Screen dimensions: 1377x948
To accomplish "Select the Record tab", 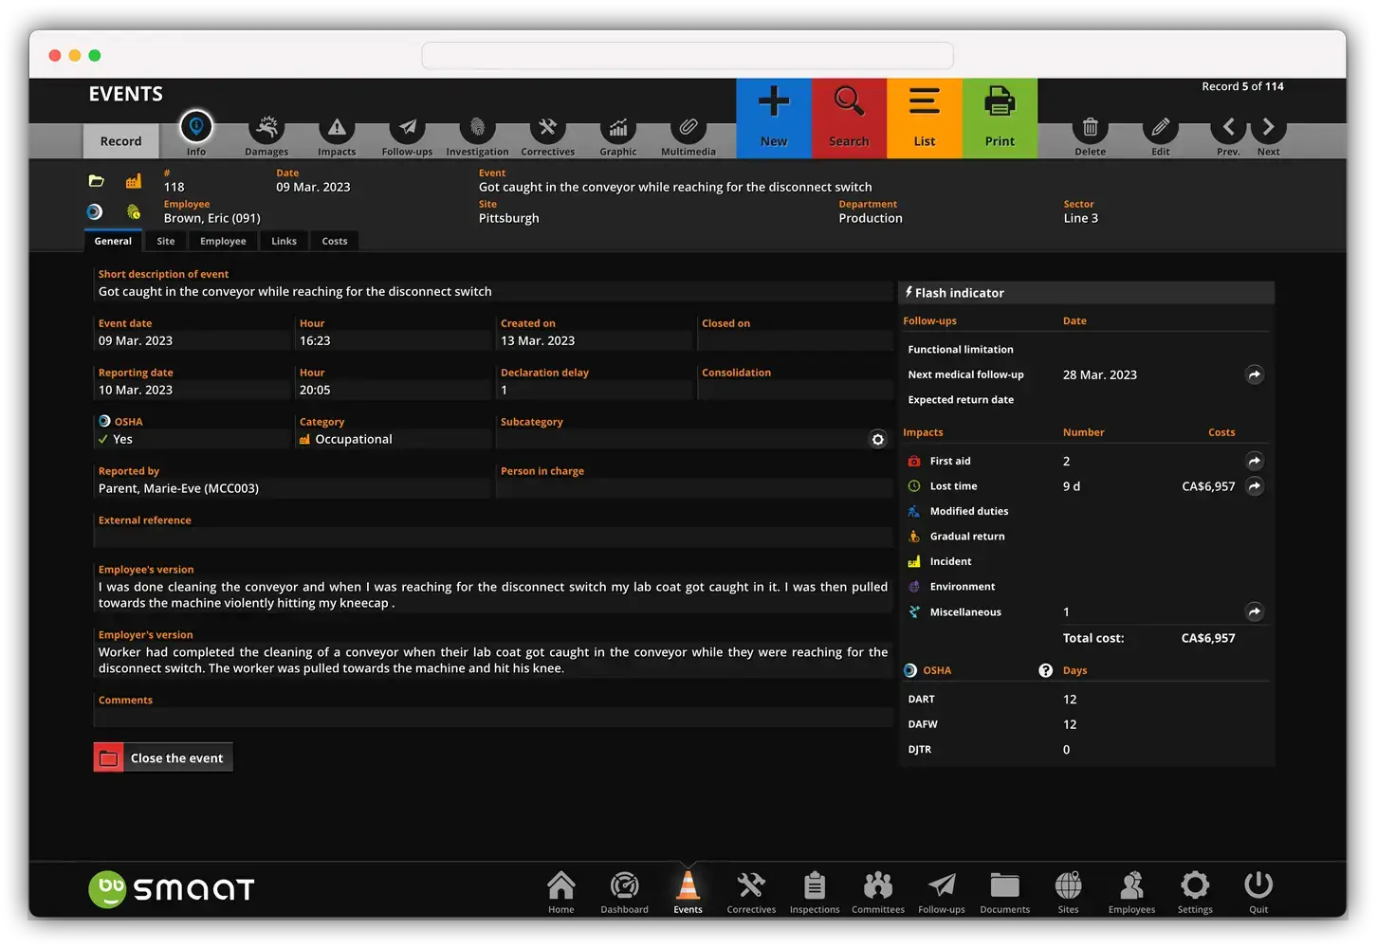I will (x=121, y=141).
